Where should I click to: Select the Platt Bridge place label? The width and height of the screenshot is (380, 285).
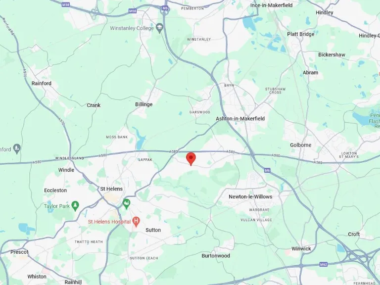tap(300, 34)
